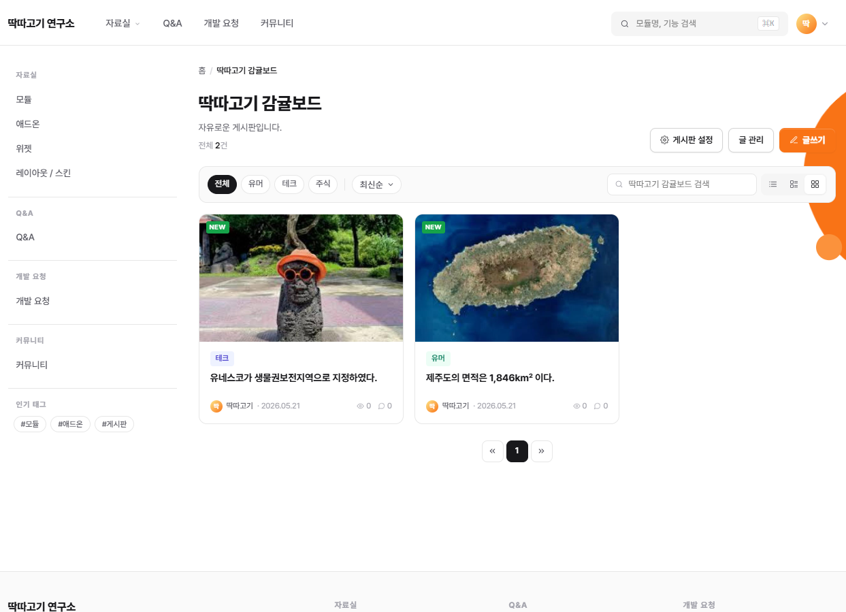Select the 전체 category filter
This screenshot has height=612, width=846.
tap(222, 184)
